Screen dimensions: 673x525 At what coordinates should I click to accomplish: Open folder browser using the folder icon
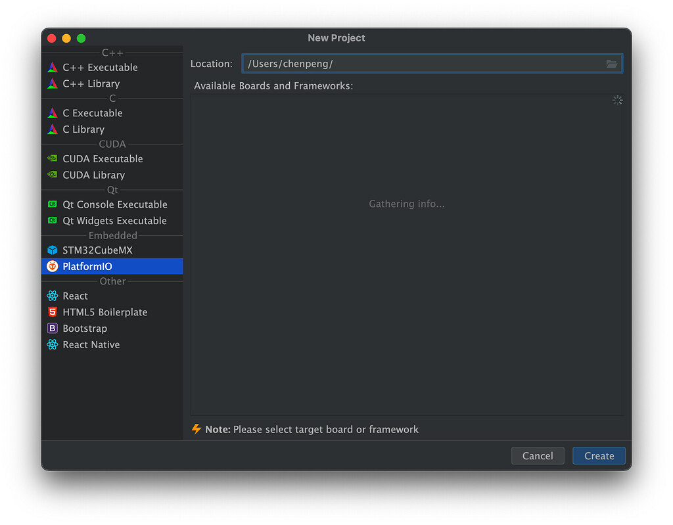(612, 64)
